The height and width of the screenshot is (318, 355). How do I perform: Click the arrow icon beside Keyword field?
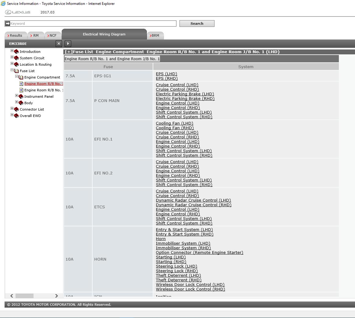click(x=8, y=24)
